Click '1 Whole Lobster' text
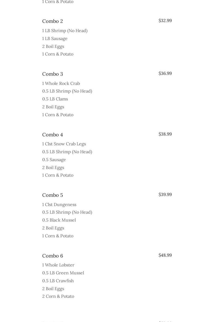The width and height of the screenshot is (214, 322). click(x=58, y=265)
